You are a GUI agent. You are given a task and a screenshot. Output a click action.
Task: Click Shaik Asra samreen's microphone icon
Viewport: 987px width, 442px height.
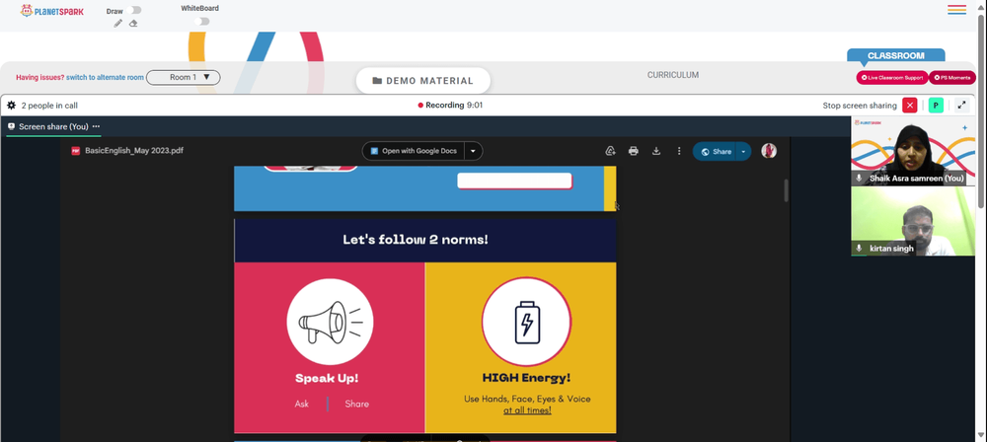click(x=859, y=179)
